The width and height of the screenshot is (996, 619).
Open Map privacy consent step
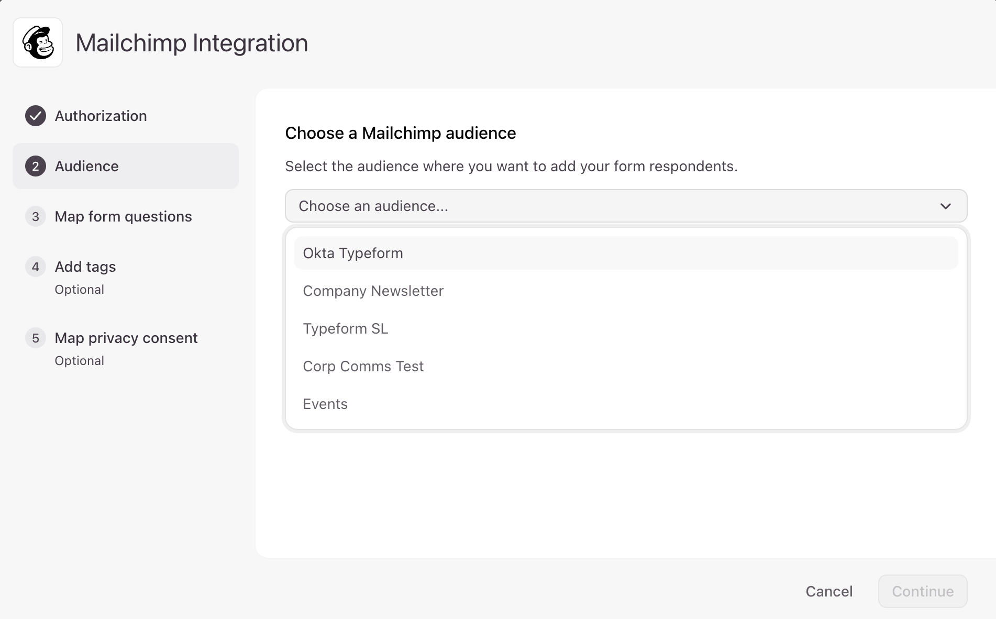click(x=126, y=348)
